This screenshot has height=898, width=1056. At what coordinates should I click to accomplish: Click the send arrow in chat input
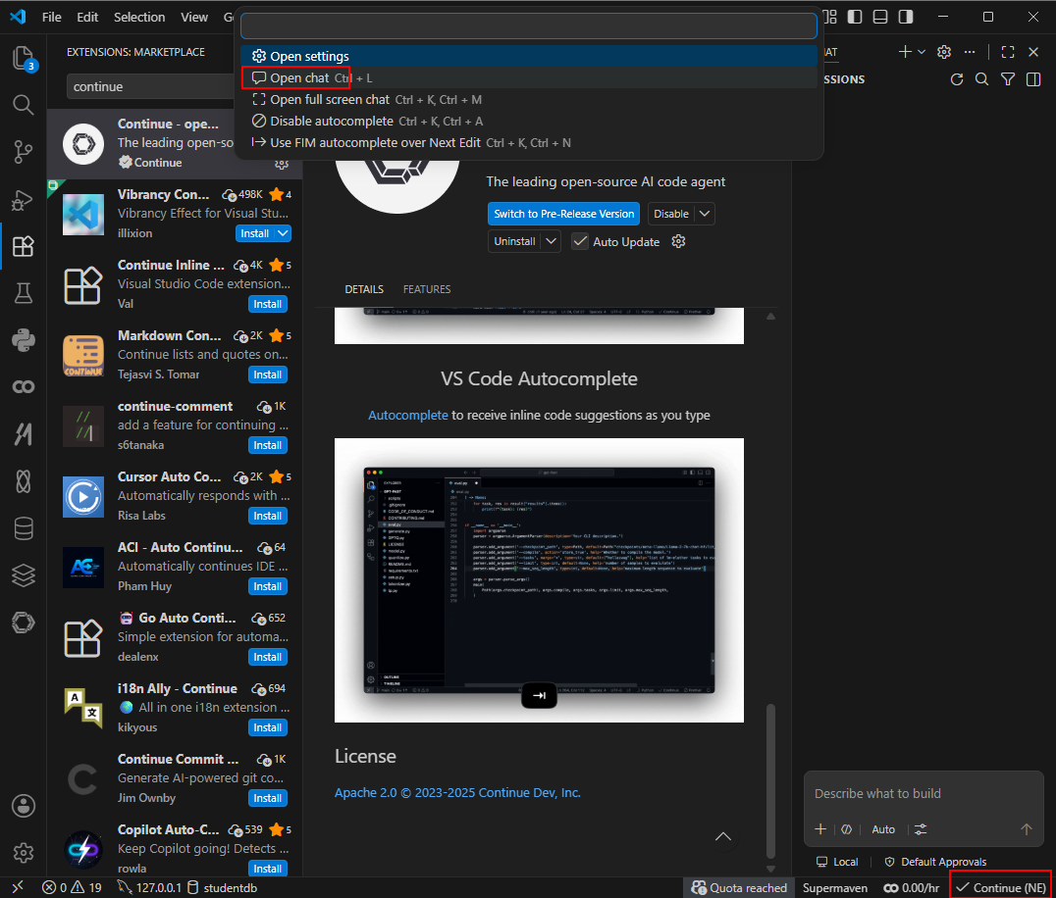pyautogui.click(x=1027, y=829)
